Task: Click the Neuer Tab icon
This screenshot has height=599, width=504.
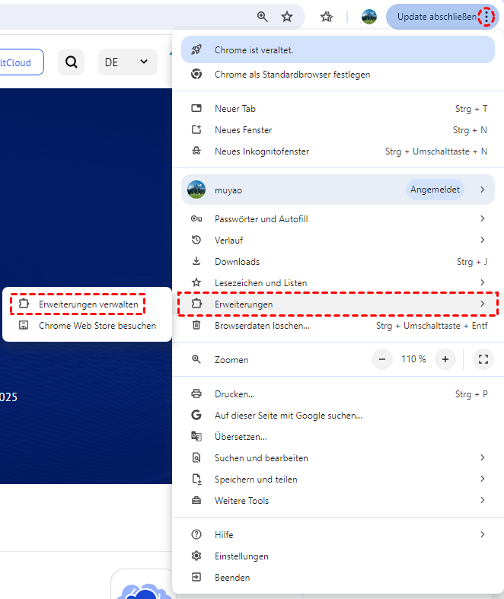Action: (x=196, y=108)
